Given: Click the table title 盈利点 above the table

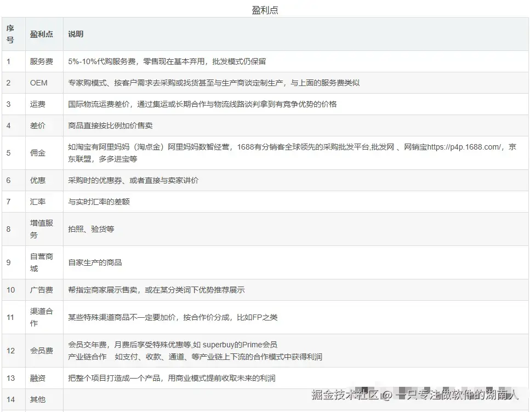Looking at the screenshot, I should click(265, 10).
